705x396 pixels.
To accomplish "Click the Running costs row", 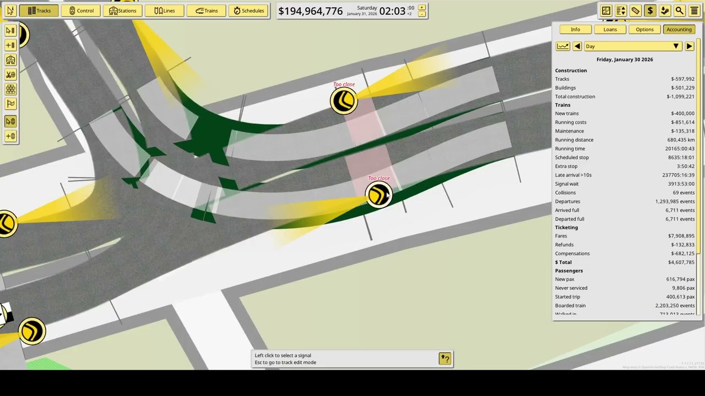I will coord(625,122).
